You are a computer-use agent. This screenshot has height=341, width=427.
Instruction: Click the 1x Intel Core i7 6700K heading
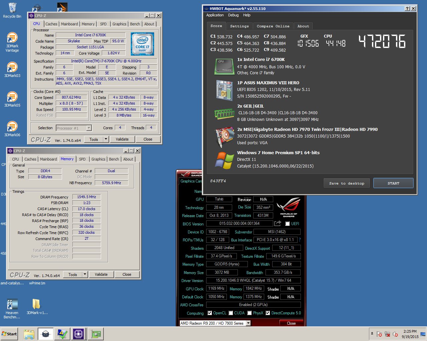coord(261,59)
